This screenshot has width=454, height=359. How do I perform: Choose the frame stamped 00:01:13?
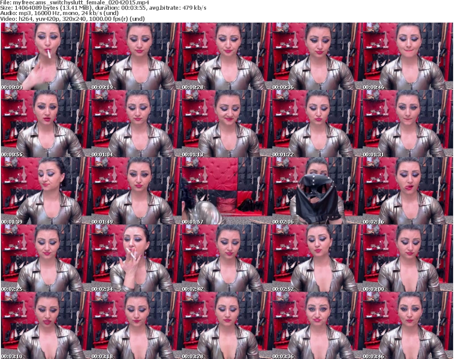tap(227, 124)
